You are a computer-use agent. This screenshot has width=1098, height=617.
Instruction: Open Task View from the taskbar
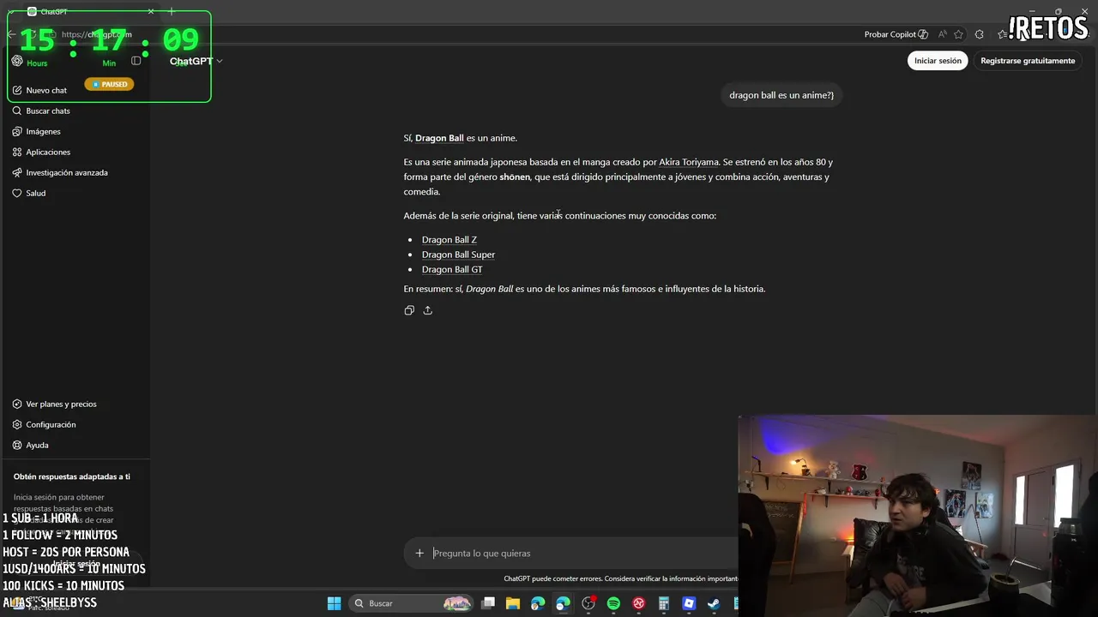point(488,603)
